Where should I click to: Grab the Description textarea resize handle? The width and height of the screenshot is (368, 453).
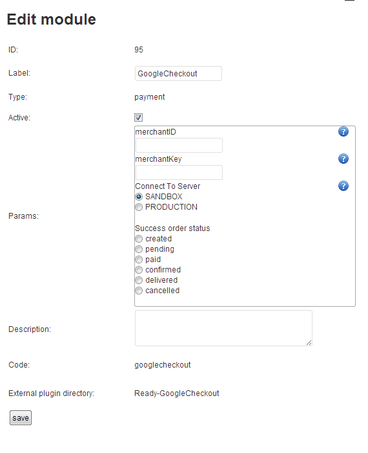(x=309, y=342)
